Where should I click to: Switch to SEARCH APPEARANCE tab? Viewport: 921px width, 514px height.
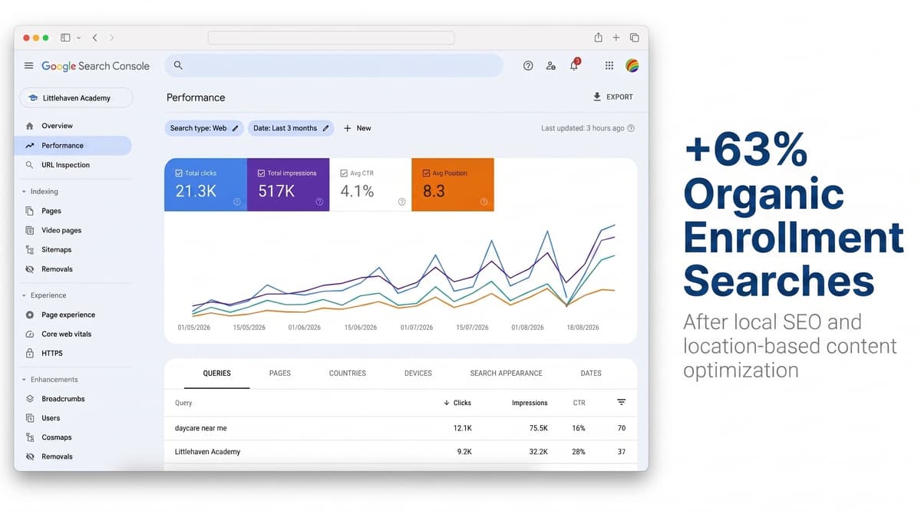[507, 374]
